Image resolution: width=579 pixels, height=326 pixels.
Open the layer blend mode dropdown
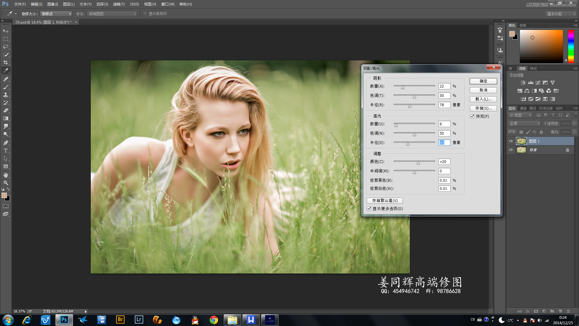tap(524, 123)
